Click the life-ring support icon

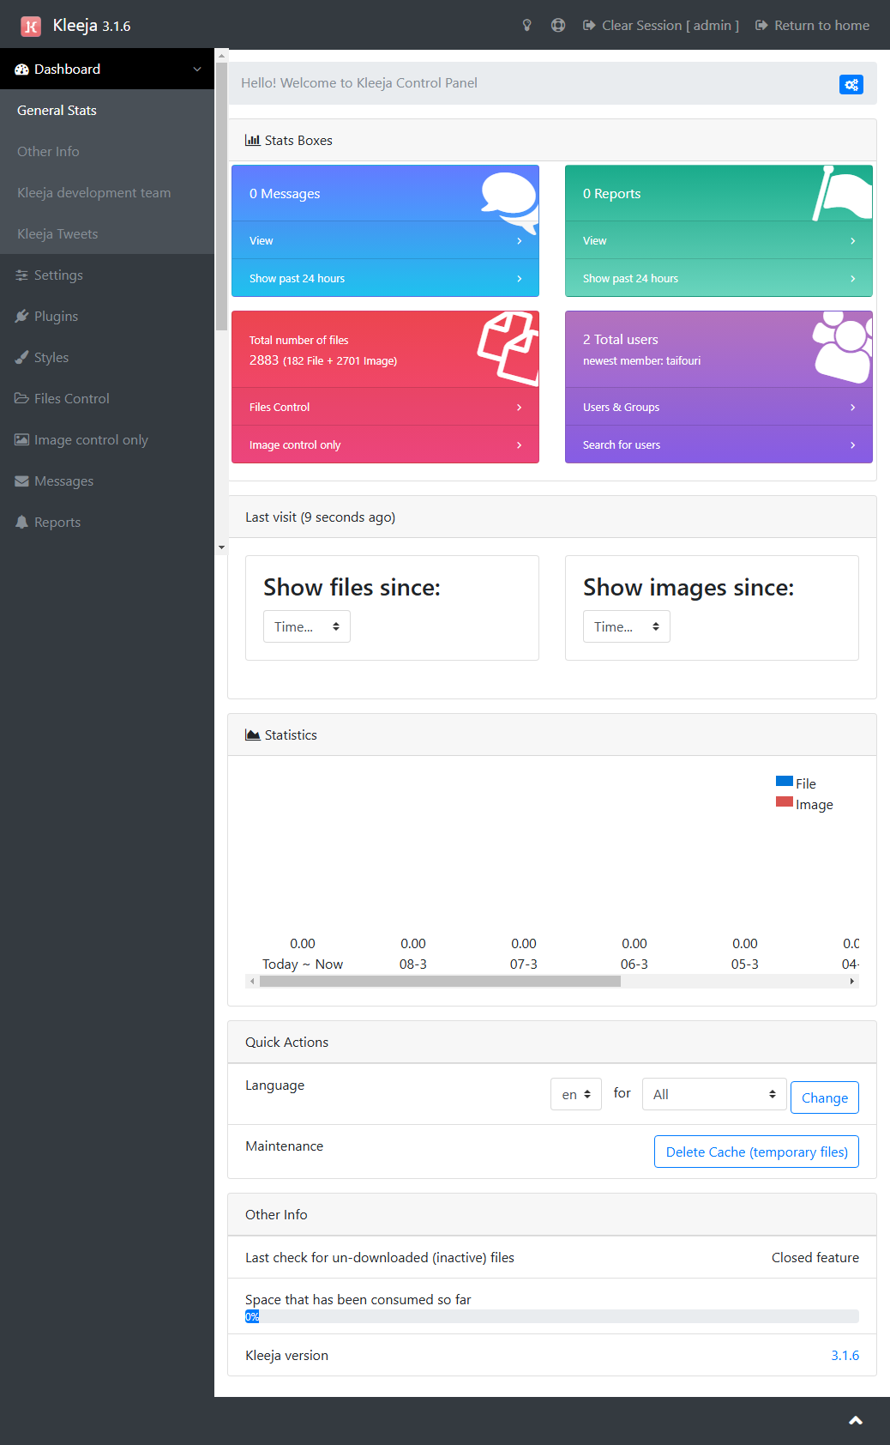point(558,26)
